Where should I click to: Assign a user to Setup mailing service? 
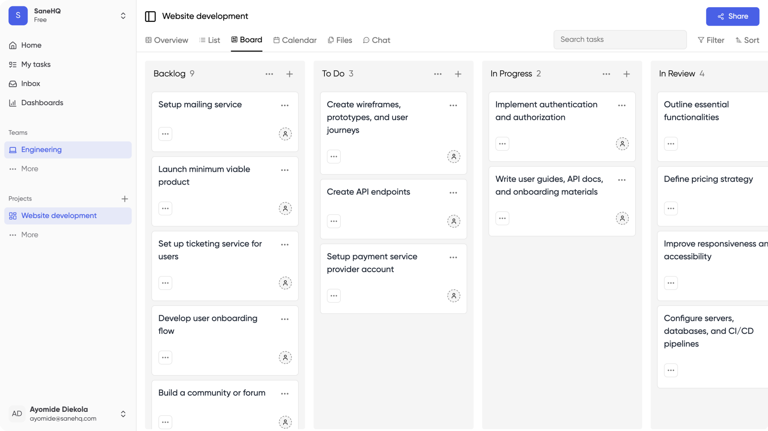[285, 134]
